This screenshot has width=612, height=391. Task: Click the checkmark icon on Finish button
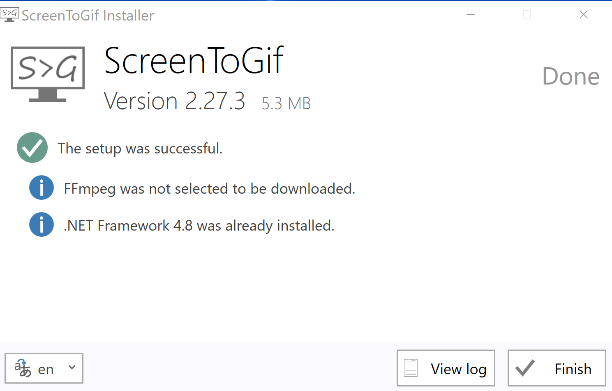pyautogui.click(x=524, y=368)
